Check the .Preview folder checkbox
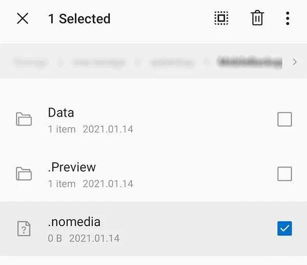Image resolution: width=307 pixels, height=265 pixels. pos(284,174)
